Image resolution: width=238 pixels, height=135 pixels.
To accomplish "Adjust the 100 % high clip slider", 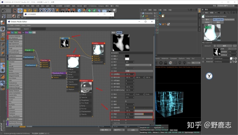I will [x=143, y=111].
